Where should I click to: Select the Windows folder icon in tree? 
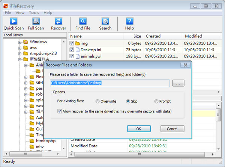pyautogui.click(x=25, y=42)
